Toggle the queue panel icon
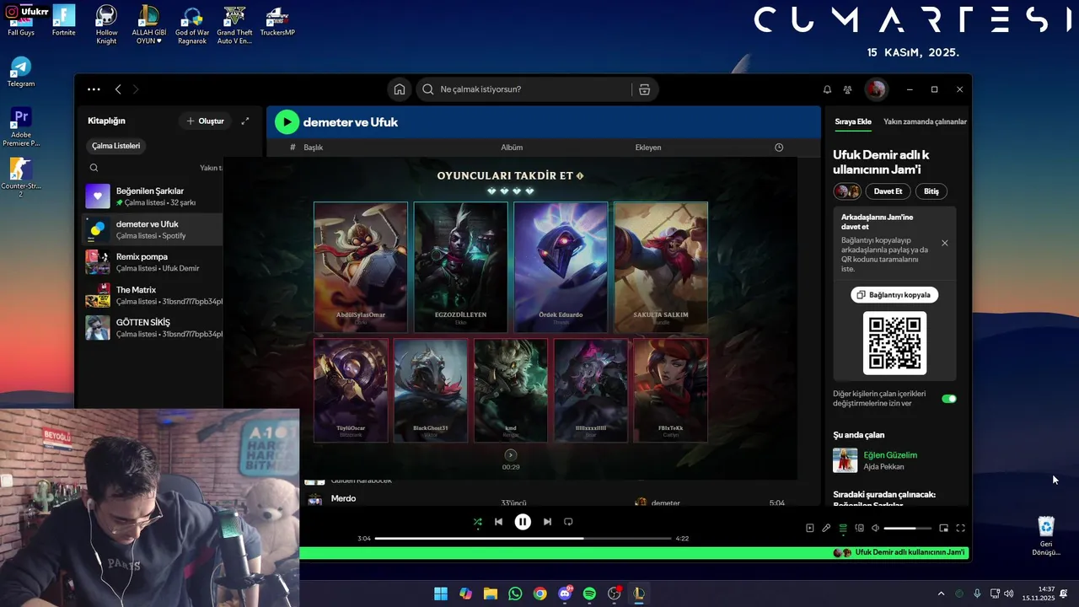This screenshot has height=607, width=1079. tap(843, 529)
